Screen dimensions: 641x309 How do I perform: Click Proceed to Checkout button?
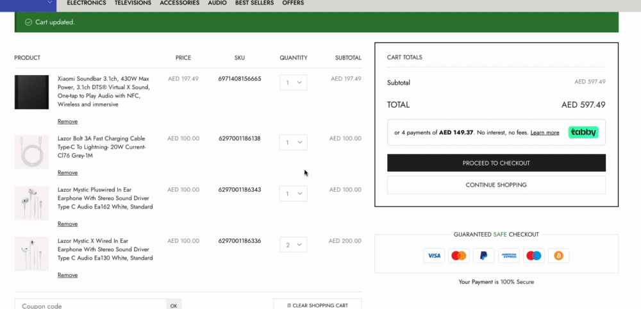(x=496, y=163)
